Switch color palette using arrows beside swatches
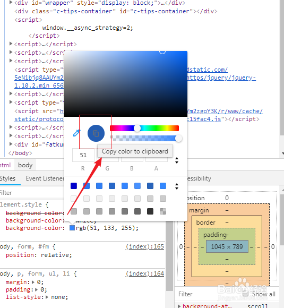 (177, 186)
